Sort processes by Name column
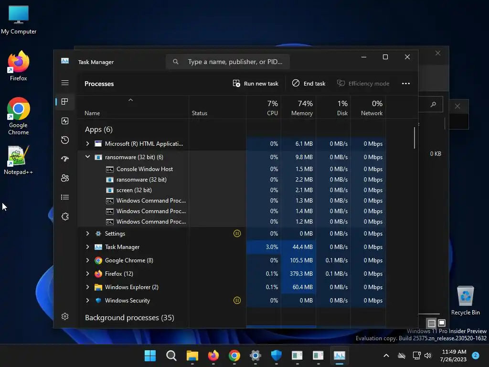Screen dimensions: 489x367 [133, 107]
